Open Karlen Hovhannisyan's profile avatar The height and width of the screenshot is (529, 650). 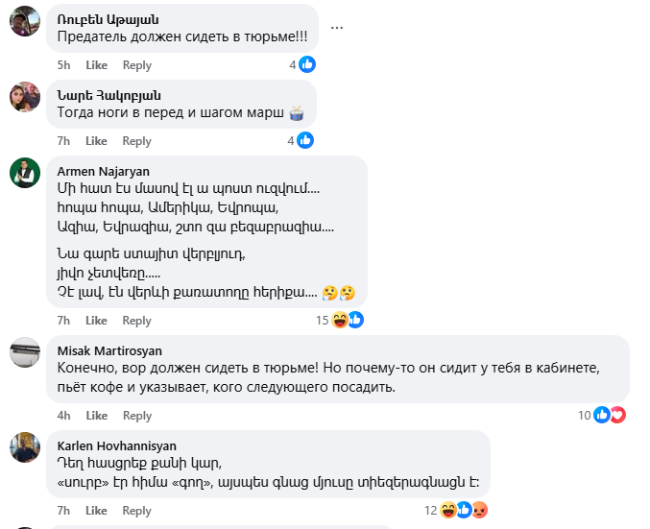click(24, 446)
